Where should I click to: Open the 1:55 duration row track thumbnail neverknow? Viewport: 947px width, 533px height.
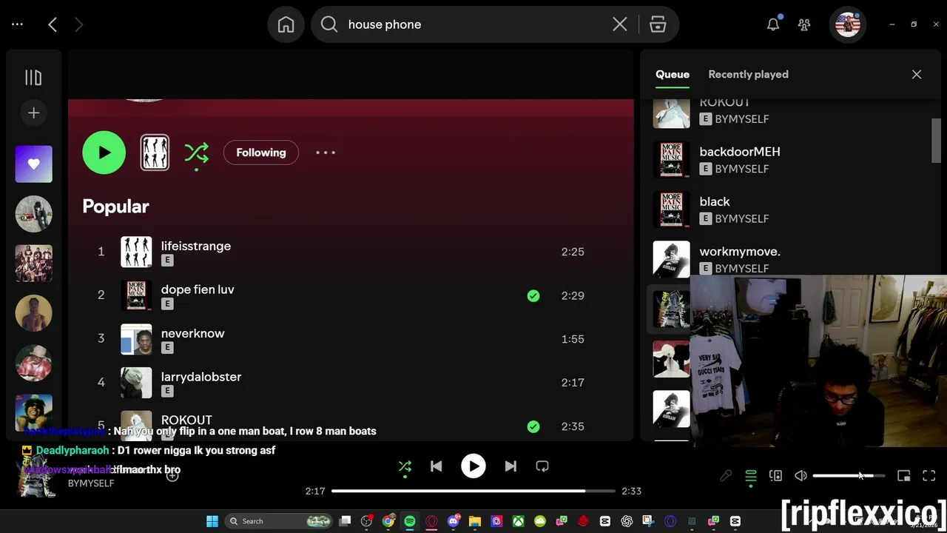(136, 339)
